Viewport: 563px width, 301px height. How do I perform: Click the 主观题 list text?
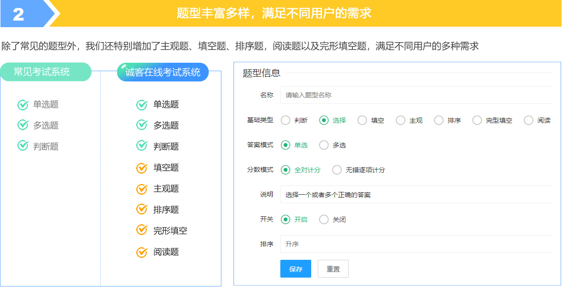[166, 189]
